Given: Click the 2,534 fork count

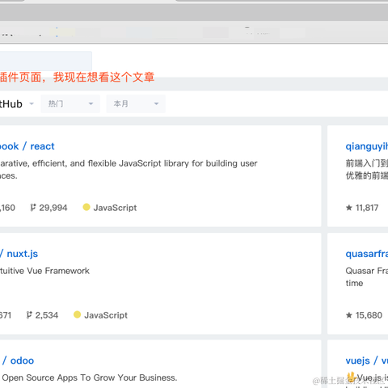Looking at the screenshot, I should [47, 315].
